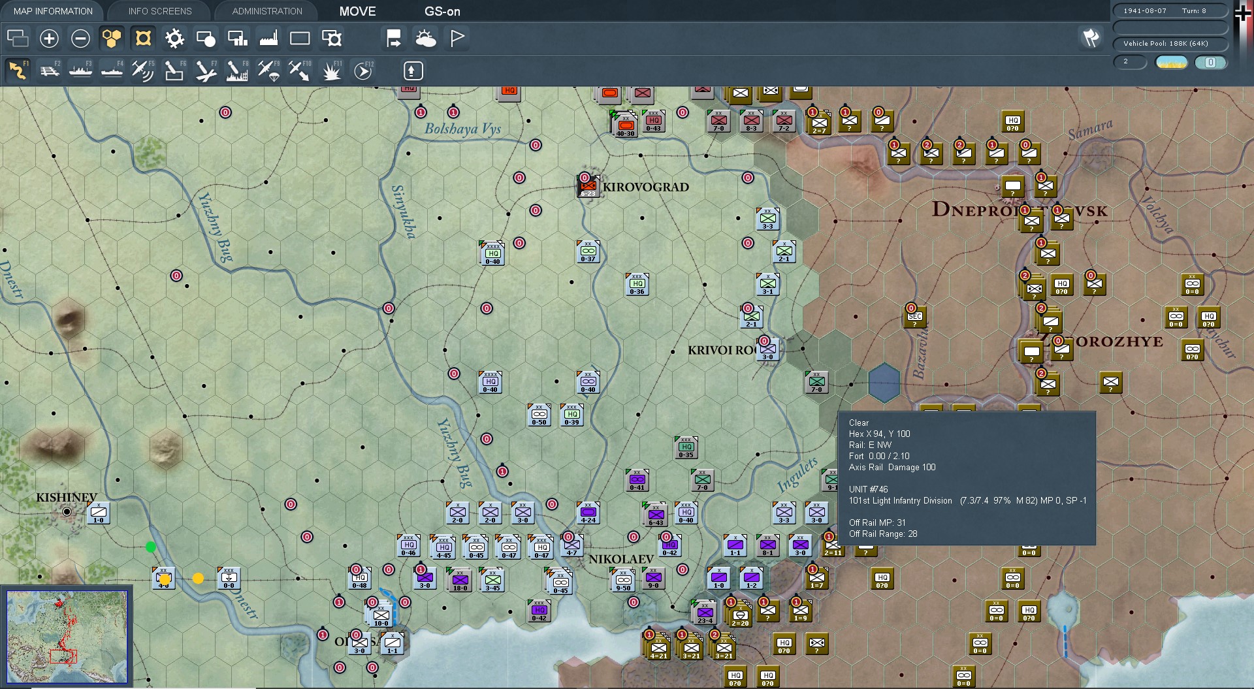Image resolution: width=1254 pixels, height=689 pixels.
Task: Select F10 air transfer mode
Action: [300, 71]
